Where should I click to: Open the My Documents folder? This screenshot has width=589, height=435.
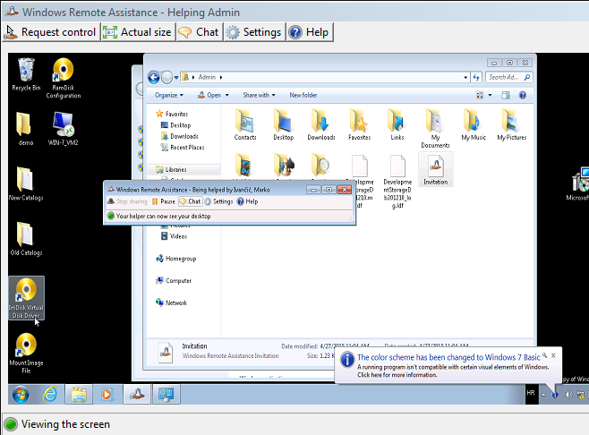[435, 128]
